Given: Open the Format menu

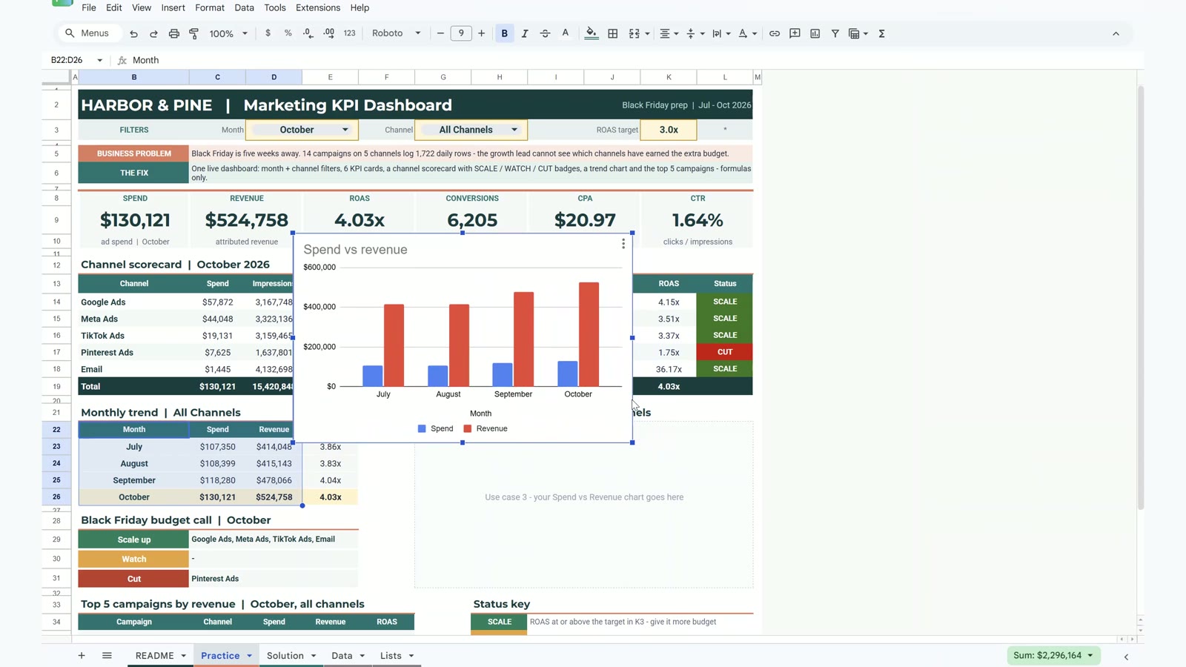Looking at the screenshot, I should point(210,7).
